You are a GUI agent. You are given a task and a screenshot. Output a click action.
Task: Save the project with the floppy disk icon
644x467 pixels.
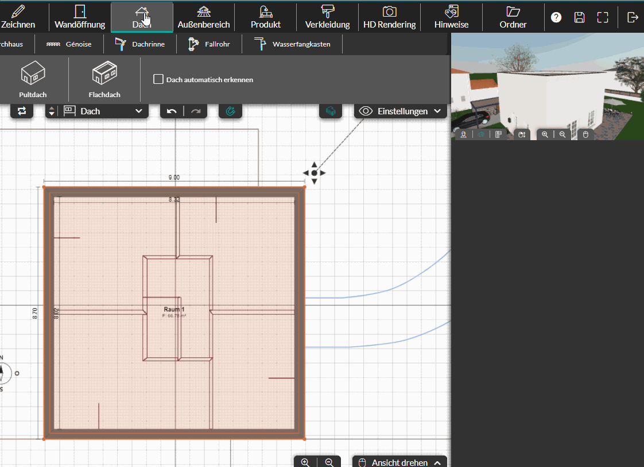click(x=579, y=17)
